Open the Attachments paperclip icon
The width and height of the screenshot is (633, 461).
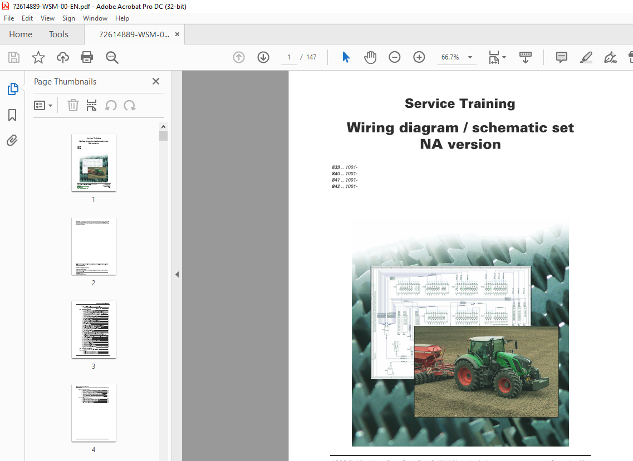(x=12, y=140)
